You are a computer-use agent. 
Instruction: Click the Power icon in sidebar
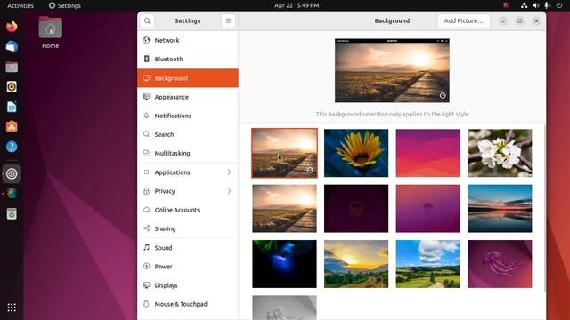146,267
